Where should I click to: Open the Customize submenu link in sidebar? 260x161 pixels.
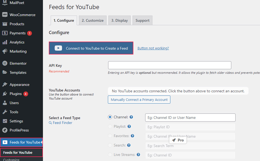click(x=11, y=159)
